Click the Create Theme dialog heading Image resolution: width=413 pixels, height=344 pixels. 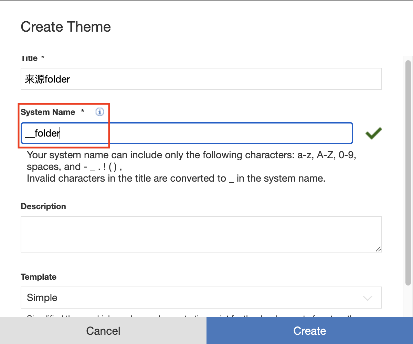pyautogui.click(x=66, y=27)
